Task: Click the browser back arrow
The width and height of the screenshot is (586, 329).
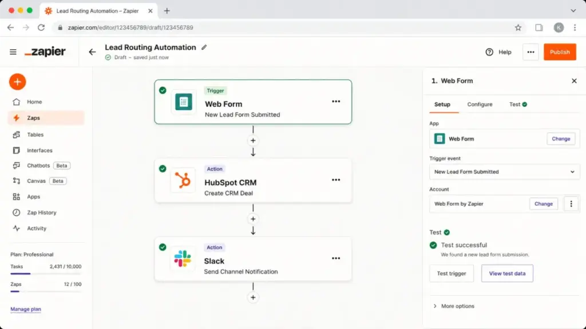Action: click(x=10, y=27)
